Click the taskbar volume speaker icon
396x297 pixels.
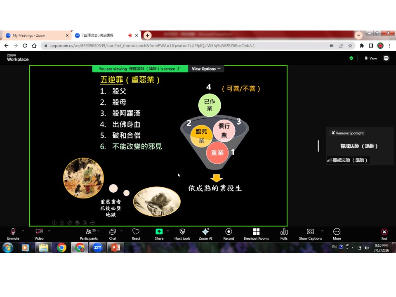pos(367,248)
